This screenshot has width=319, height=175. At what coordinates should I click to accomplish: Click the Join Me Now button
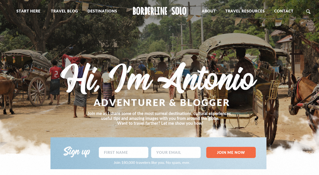tap(231, 152)
